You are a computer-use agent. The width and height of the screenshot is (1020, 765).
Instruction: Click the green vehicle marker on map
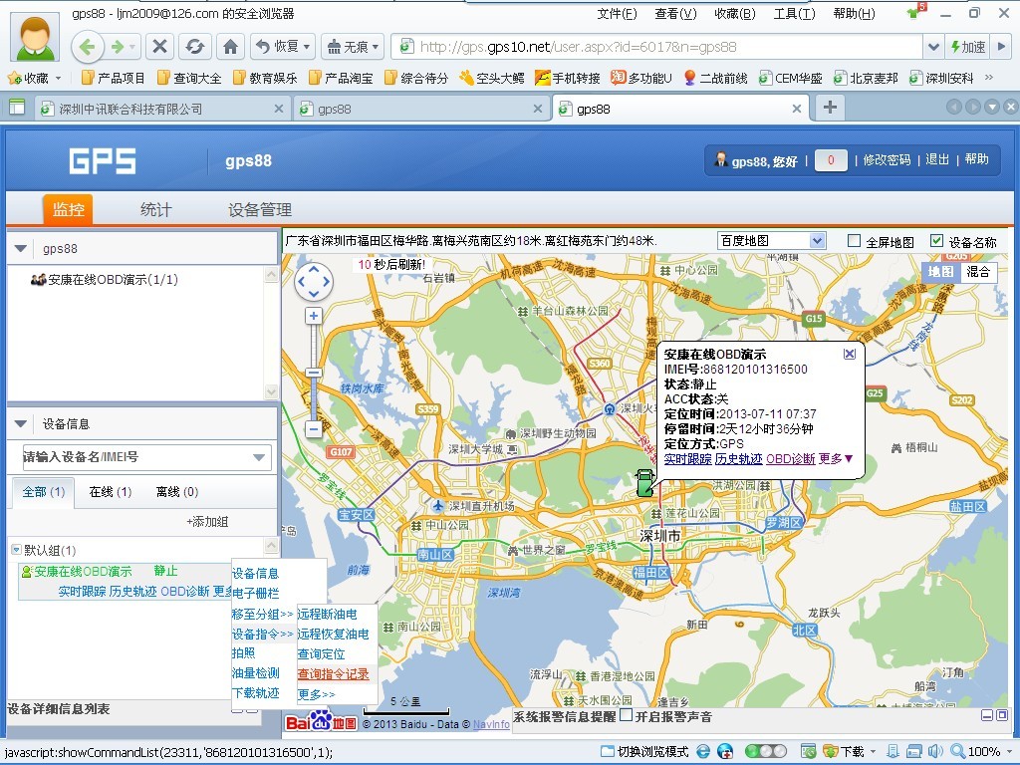644,483
